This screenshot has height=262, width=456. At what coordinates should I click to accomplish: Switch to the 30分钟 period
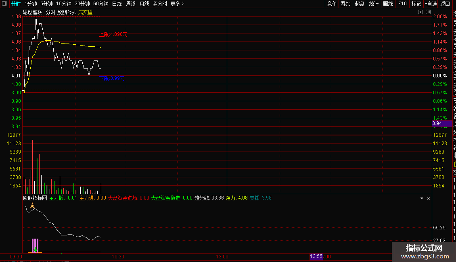[82, 4]
